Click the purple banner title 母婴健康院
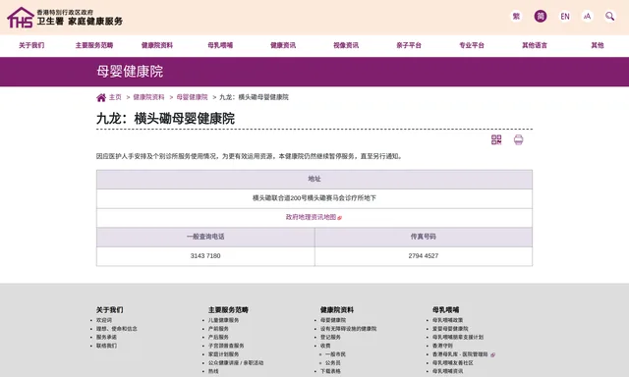 [x=130, y=72]
